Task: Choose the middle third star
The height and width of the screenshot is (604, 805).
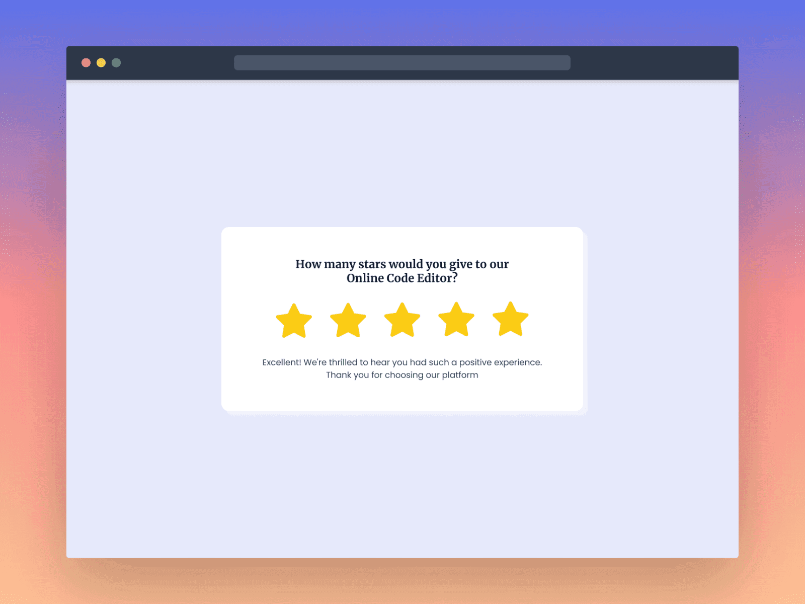Action: 402,321
